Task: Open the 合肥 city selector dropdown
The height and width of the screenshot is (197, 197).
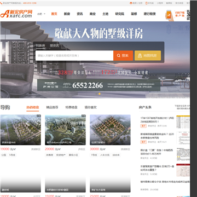Action: point(41,14)
